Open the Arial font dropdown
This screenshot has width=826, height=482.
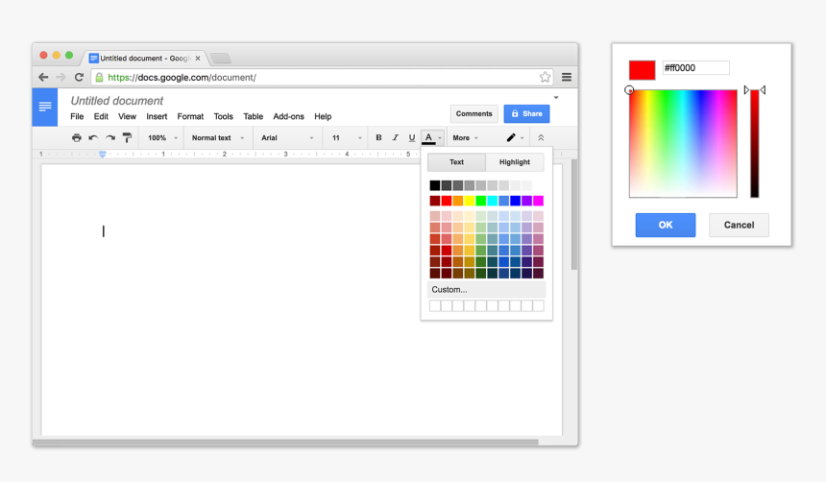click(287, 138)
